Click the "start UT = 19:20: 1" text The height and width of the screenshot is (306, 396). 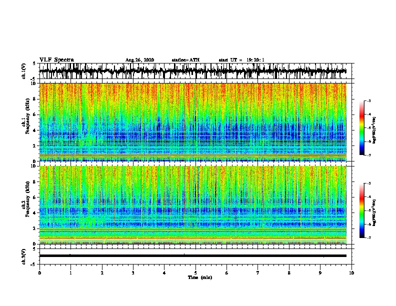point(241,60)
